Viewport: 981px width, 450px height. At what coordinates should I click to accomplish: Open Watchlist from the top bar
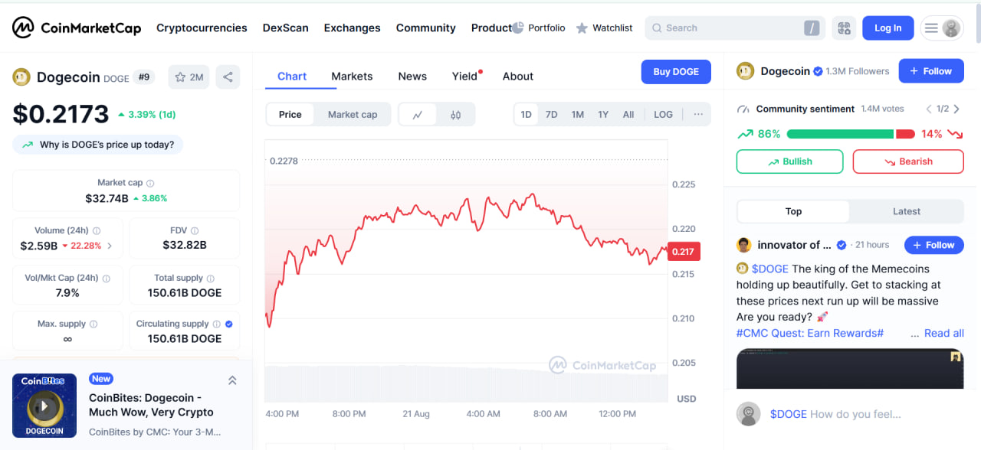(604, 28)
